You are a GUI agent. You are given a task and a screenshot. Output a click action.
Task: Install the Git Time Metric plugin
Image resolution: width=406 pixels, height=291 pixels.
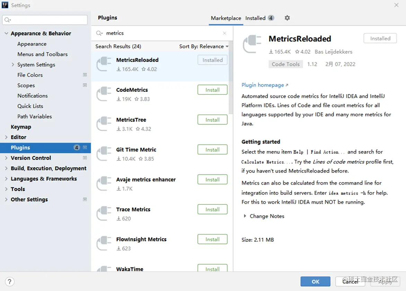coord(212,150)
